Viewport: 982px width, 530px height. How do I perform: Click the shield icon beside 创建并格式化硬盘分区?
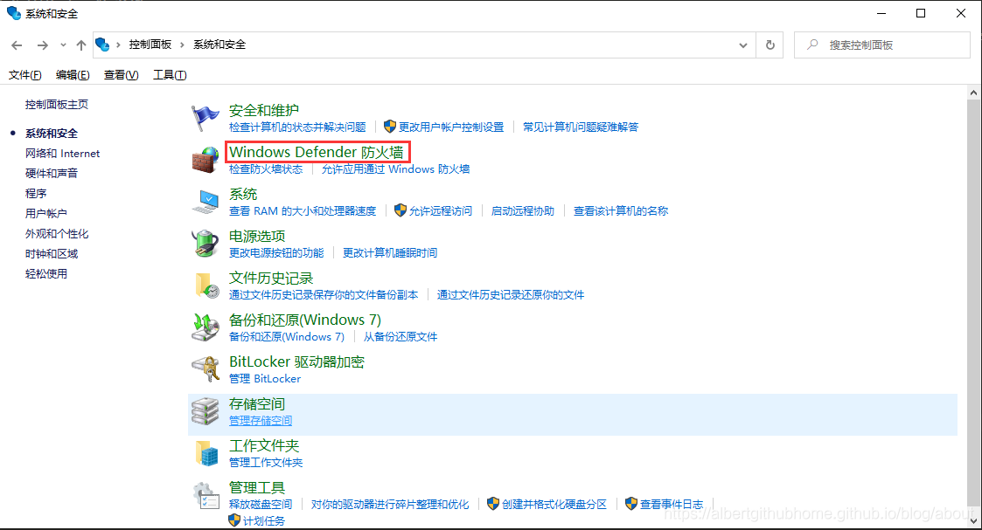pos(493,503)
